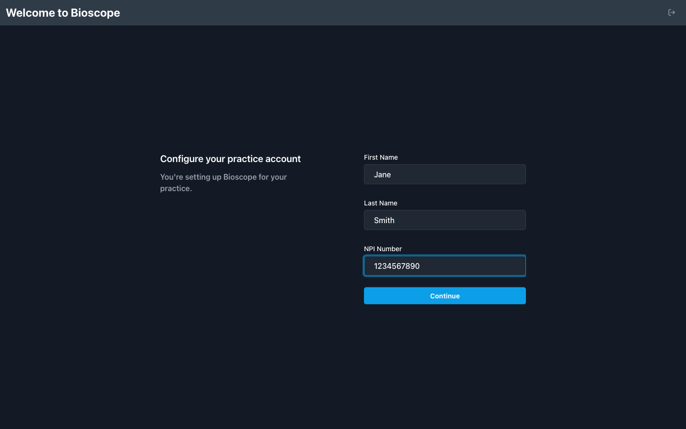Click the logout icon in header

(672, 12)
